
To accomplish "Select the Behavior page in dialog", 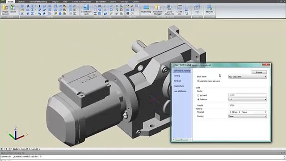I will pyautogui.click(x=177, y=81).
